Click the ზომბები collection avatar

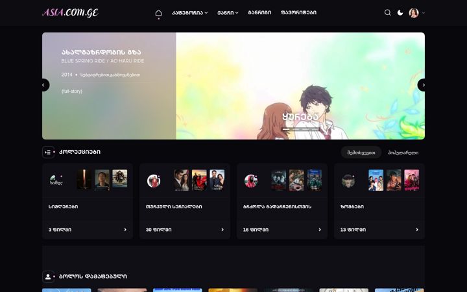point(348,180)
